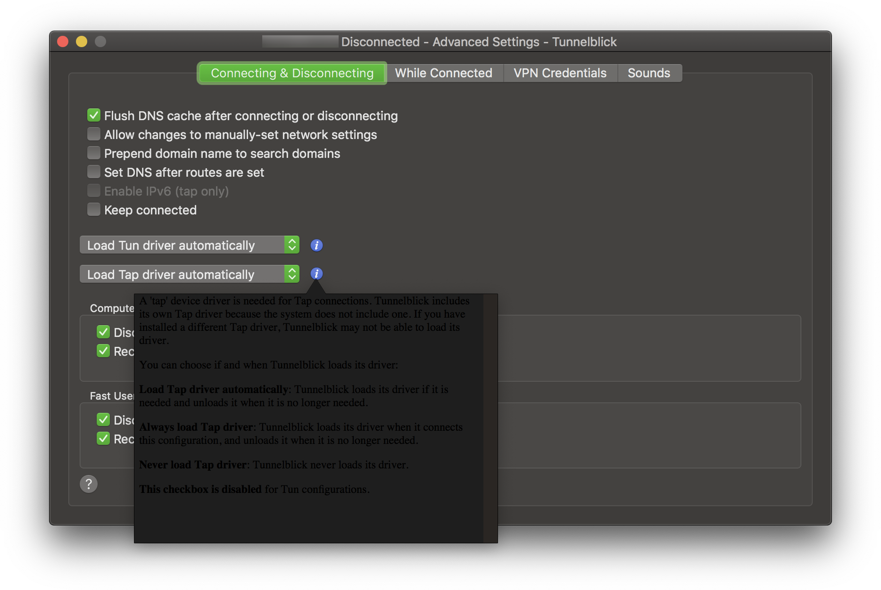Uncheck the Rec checkbox in the Fast User section

tap(103, 439)
